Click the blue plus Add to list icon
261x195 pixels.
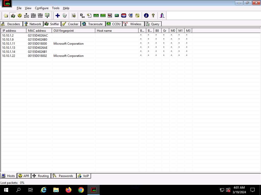(x=58, y=16)
